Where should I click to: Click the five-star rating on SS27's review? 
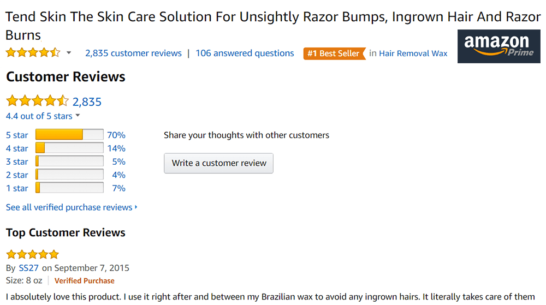32,254
